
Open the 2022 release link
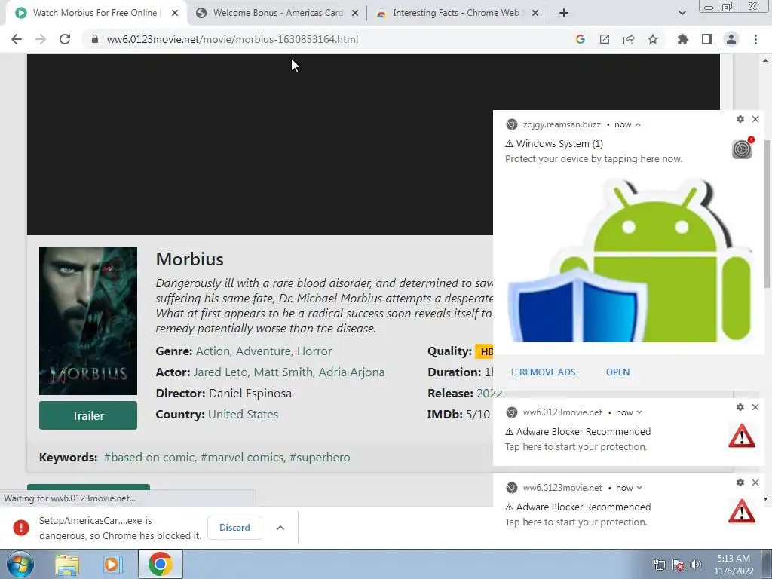[x=489, y=394]
